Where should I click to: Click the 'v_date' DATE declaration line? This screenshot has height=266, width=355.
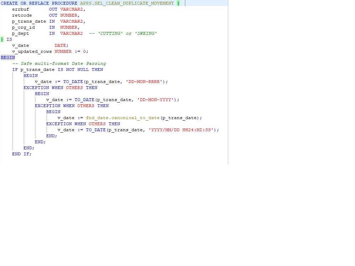click(40, 45)
